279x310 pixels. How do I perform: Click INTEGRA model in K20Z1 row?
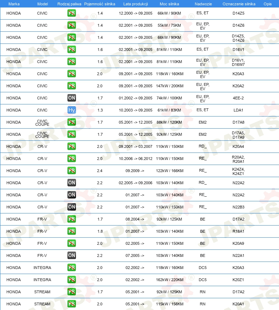42,280
